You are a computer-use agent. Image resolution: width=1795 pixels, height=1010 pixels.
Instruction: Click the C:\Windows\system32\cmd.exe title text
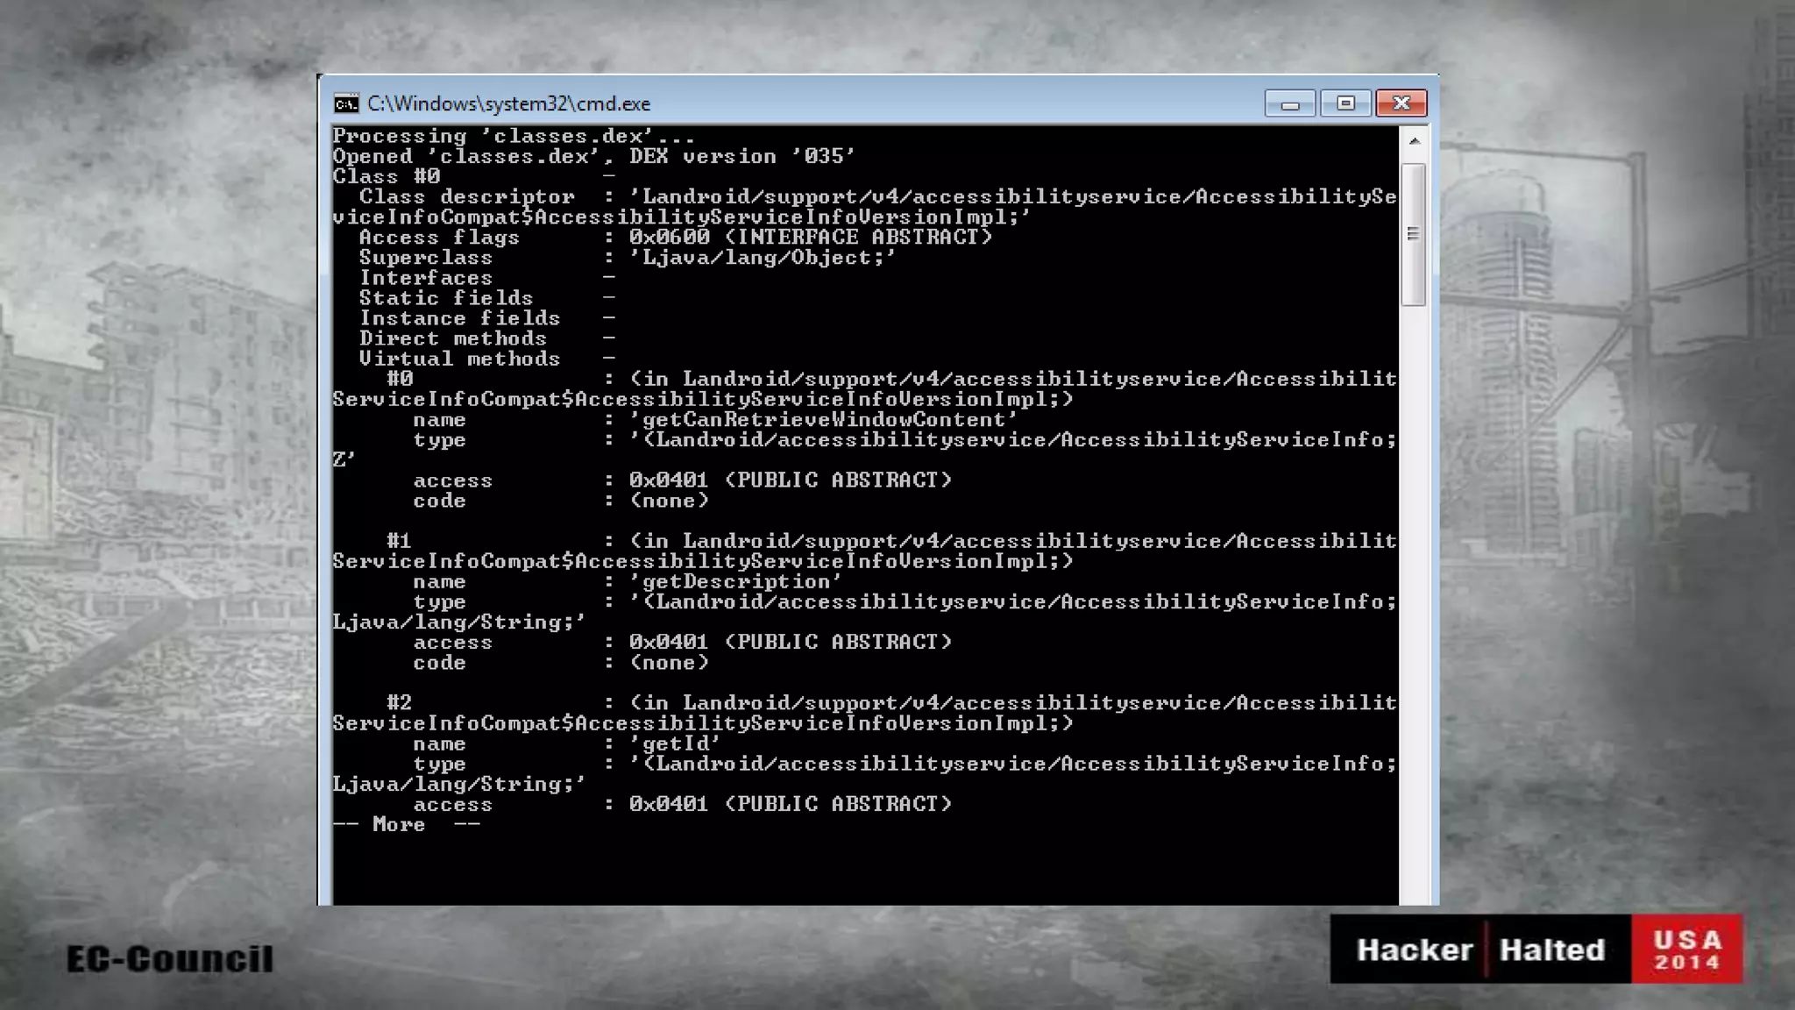(x=508, y=104)
